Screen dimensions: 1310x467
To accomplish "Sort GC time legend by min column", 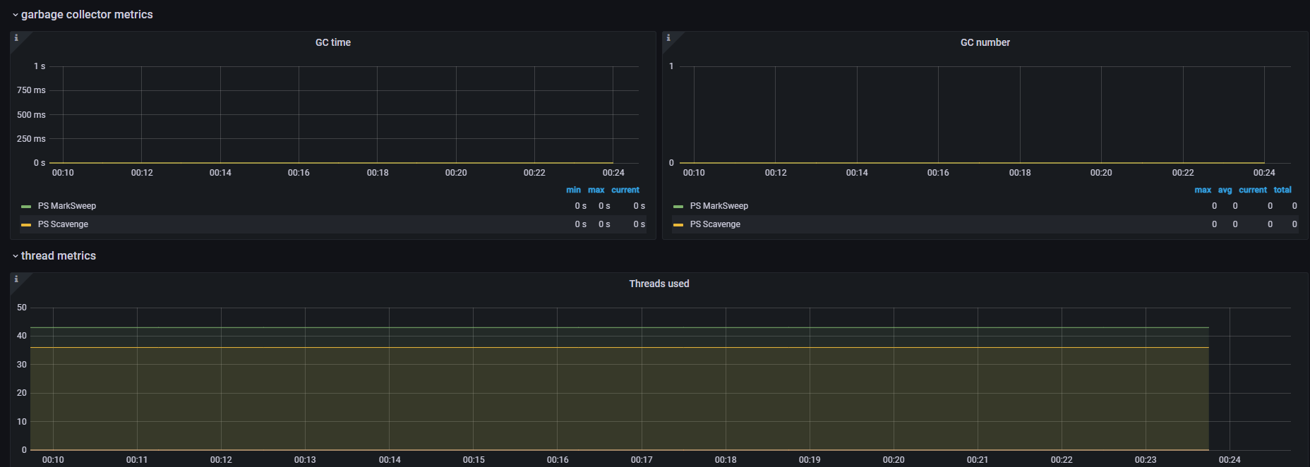I will pyautogui.click(x=573, y=190).
